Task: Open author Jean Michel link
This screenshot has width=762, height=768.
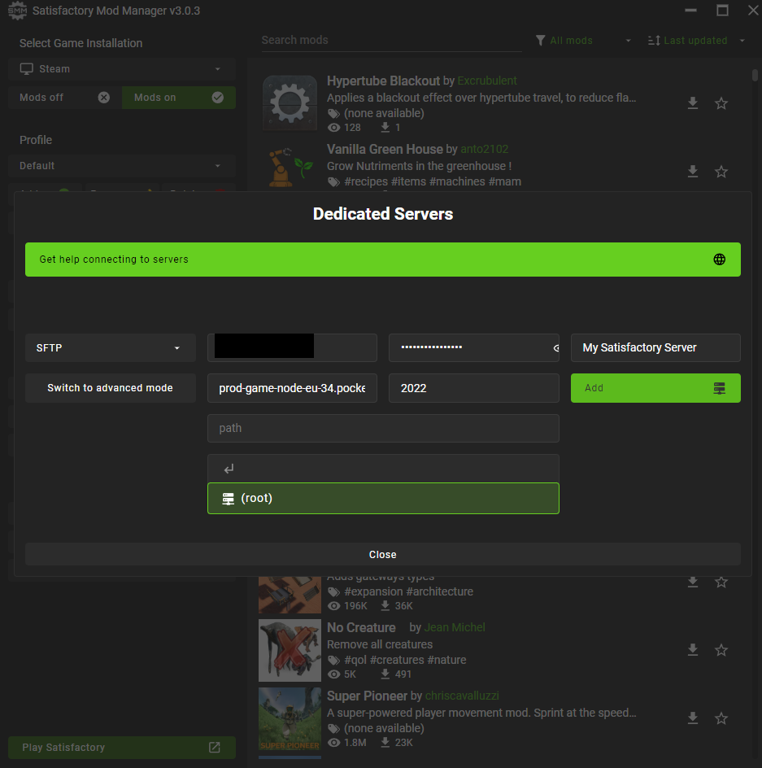Action: 455,627
